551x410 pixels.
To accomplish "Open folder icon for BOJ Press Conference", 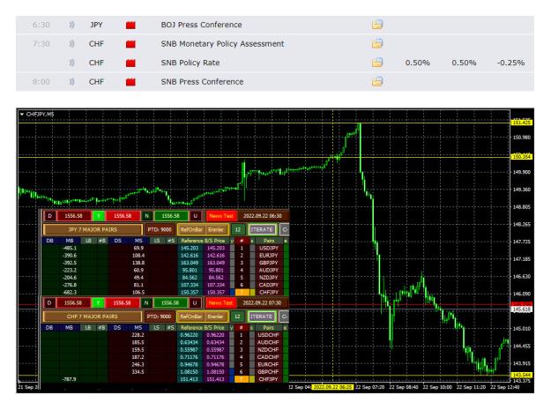I will [x=377, y=25].
